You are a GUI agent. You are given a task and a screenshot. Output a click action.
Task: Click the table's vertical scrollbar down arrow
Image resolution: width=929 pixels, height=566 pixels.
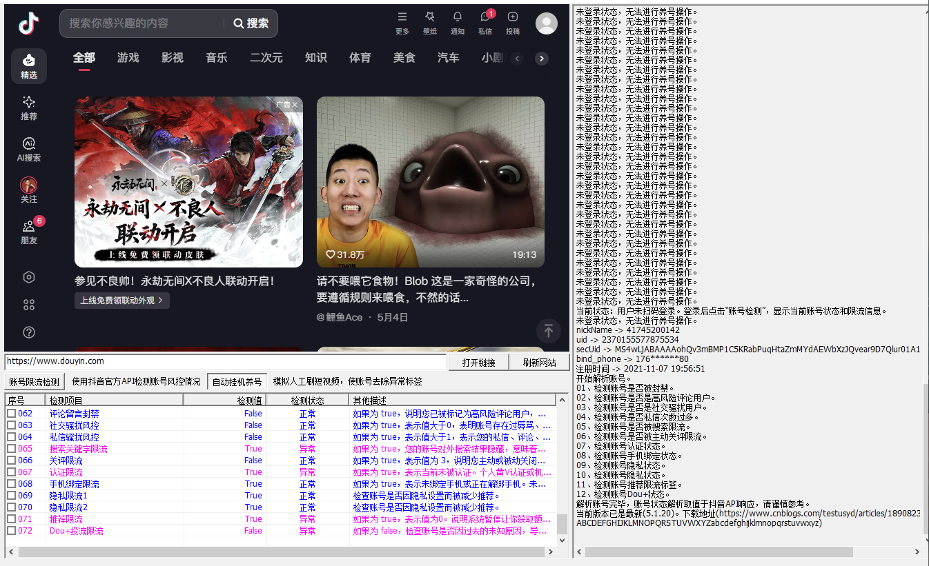coord(562,540)
